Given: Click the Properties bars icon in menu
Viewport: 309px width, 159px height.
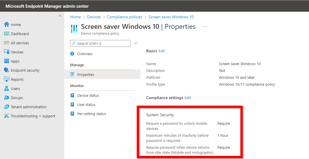Looking at the screenshot, I should (72, 75).
